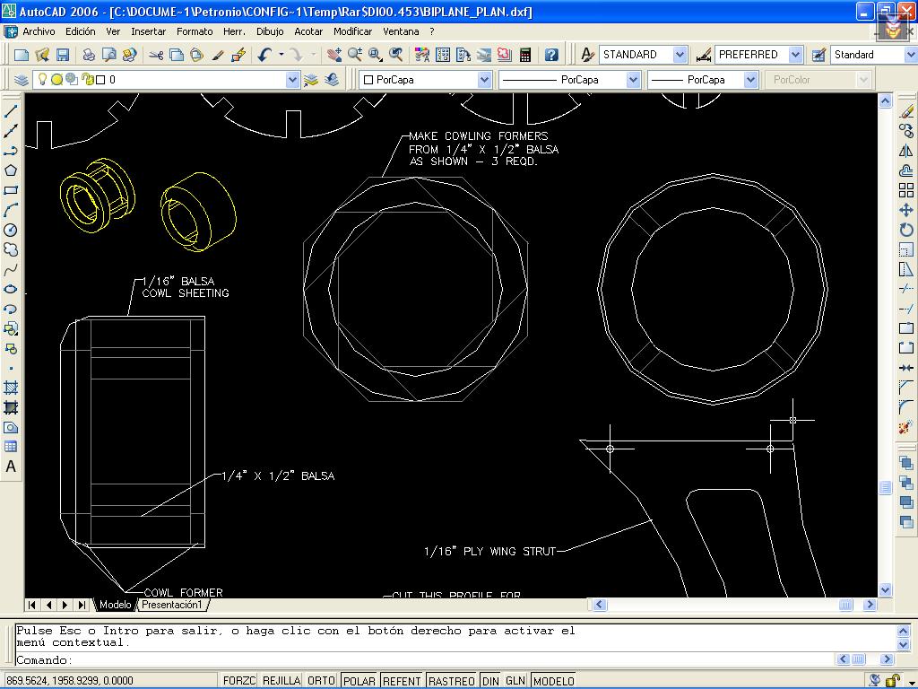Viewport: 918px width, 689px height.
Task: Select the Rotate tool
Action: (x=906, y=230)
